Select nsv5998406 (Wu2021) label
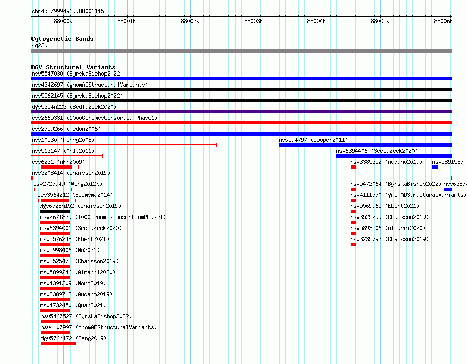 70,250
